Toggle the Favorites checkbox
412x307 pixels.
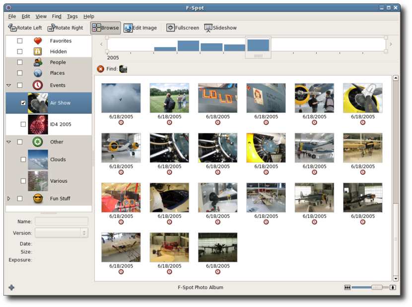[x=20, y=41]
